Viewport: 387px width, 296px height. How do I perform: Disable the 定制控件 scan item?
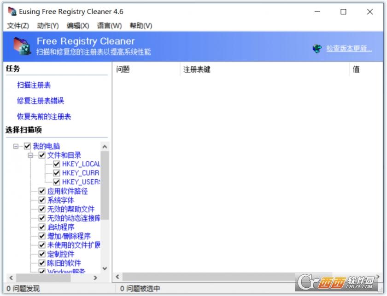tap(42, 254)
